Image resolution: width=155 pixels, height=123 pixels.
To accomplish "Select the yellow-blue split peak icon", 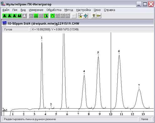I will pos(46,16).
